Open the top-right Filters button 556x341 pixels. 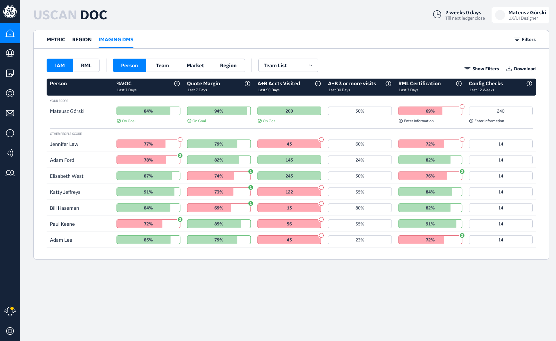(x=525, y=39)
